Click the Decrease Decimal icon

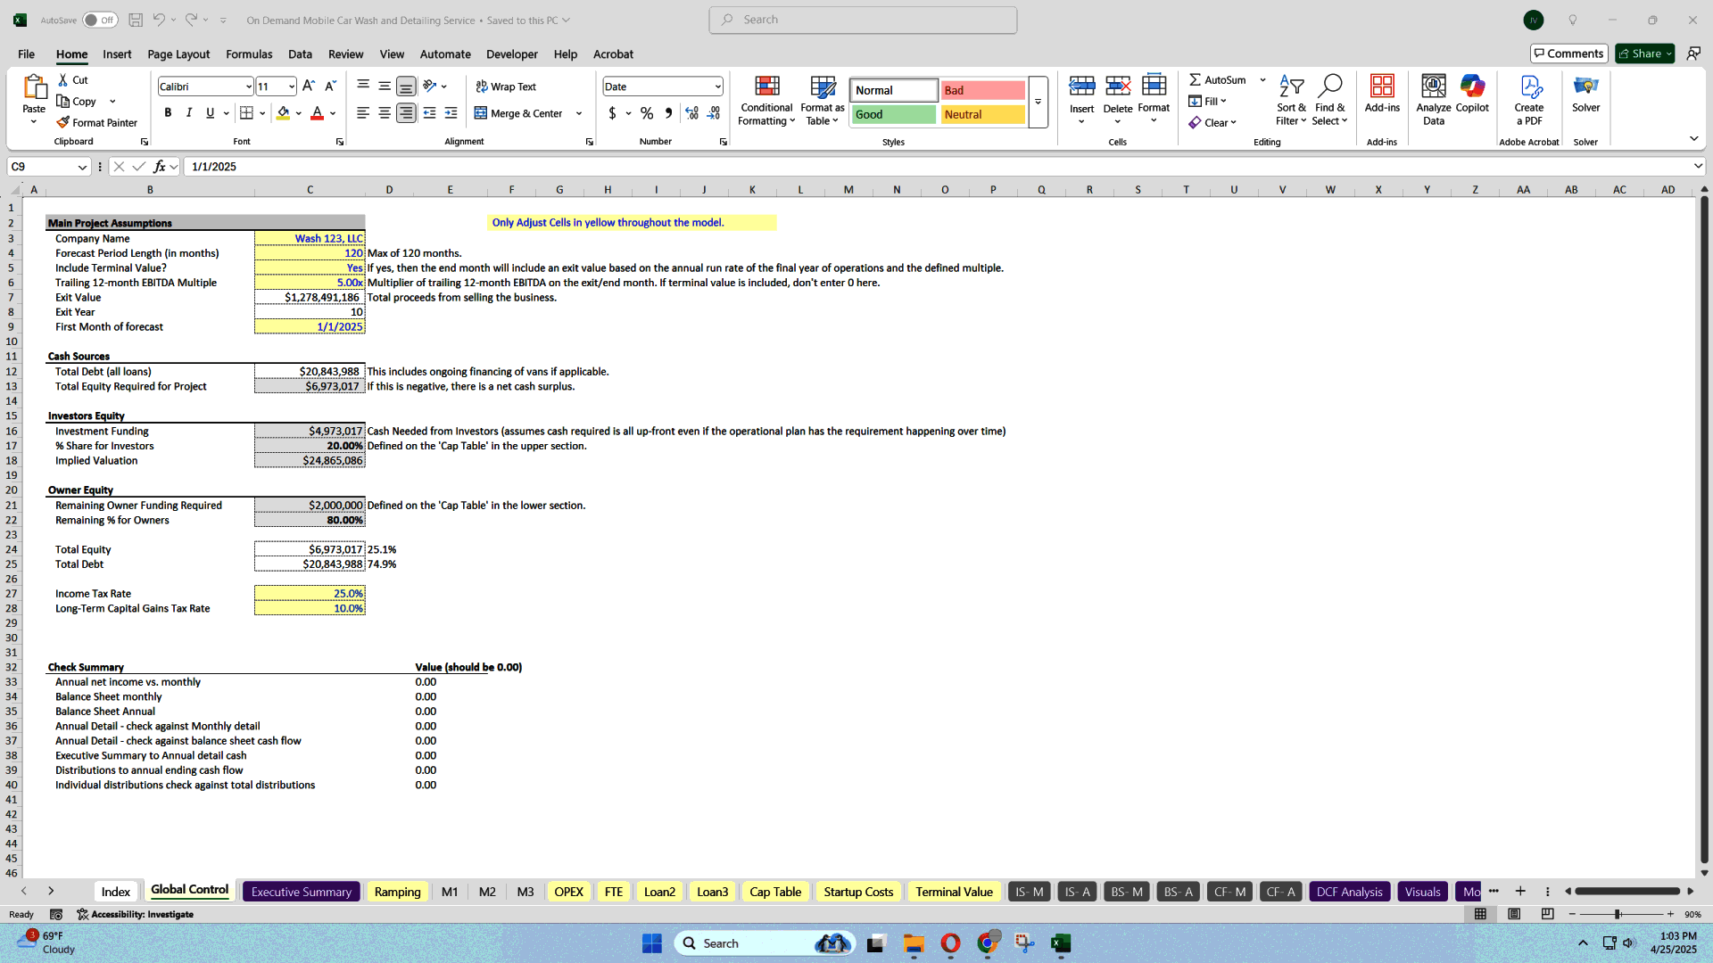pos(714,113)
